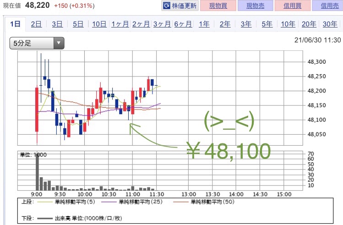Click the 13:00 time axis label
Screen dimensions: 343x225
click(x=189, y=194)
